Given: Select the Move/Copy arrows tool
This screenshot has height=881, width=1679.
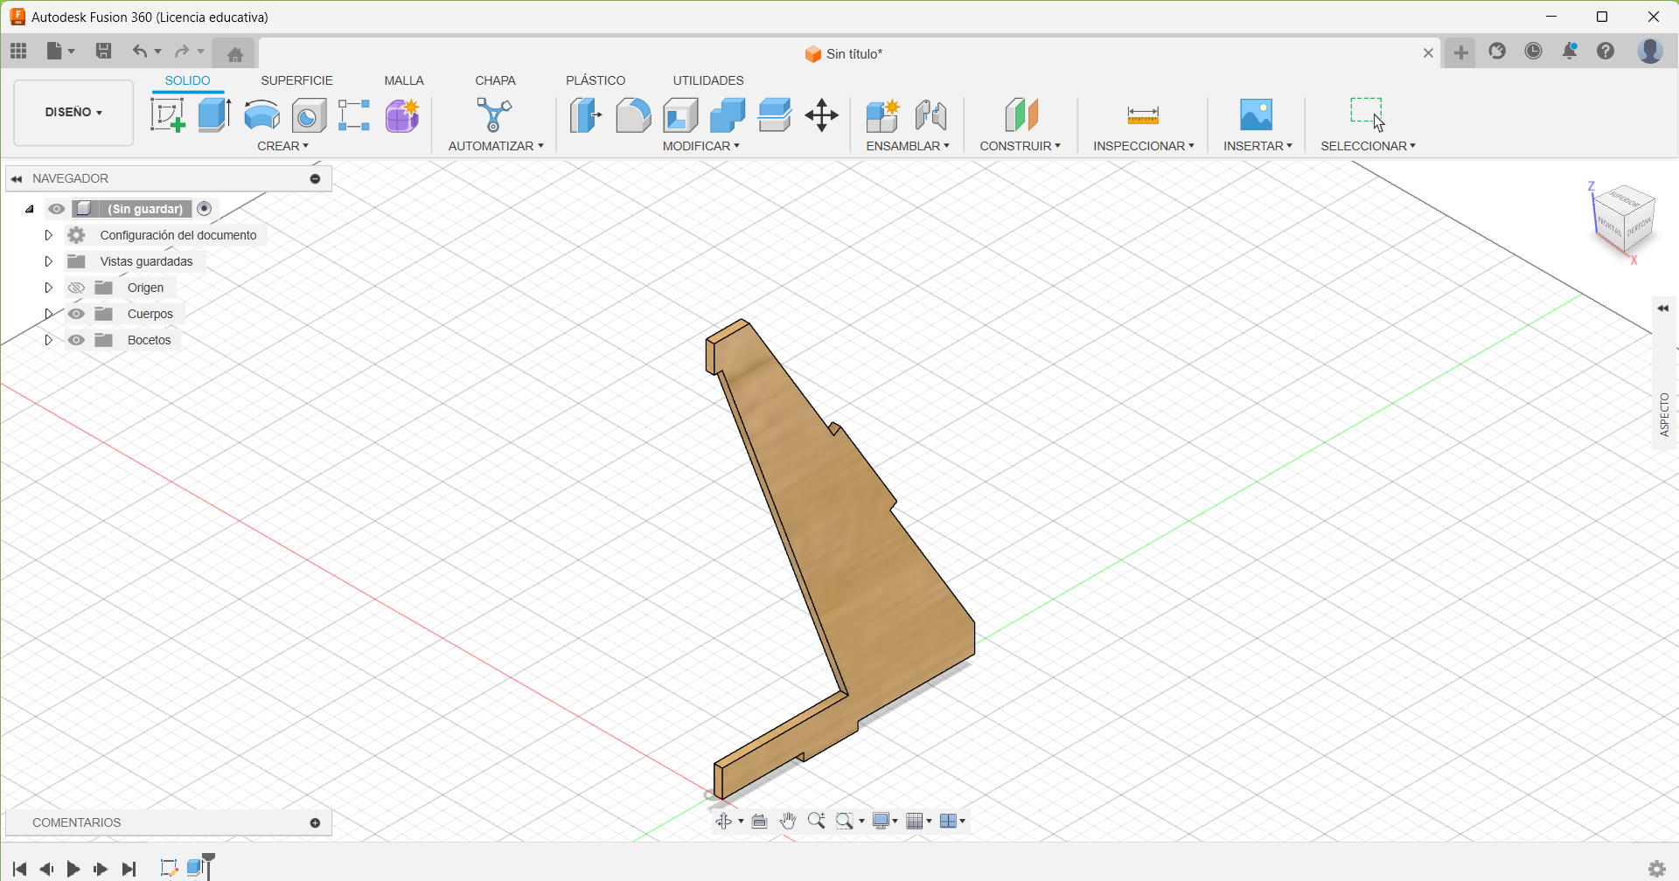Looking at the screenshot, I should [822, 114].
